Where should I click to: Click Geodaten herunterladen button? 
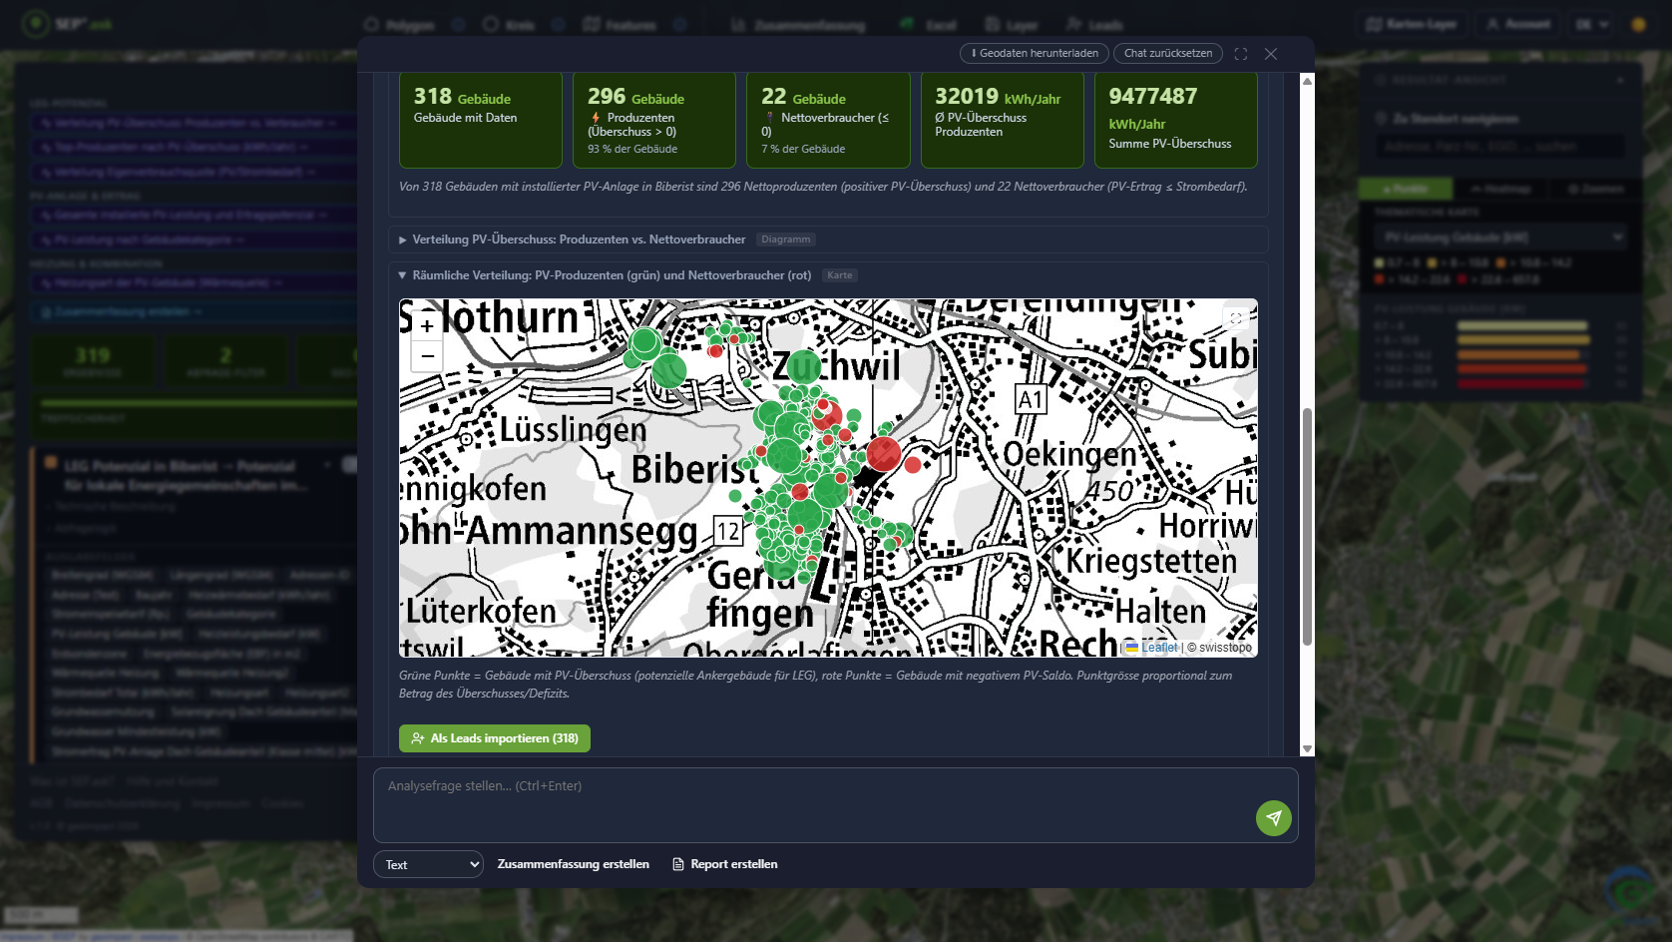tap(1035, 53)
